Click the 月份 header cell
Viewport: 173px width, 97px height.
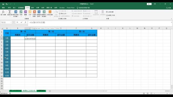click(7, 33)
